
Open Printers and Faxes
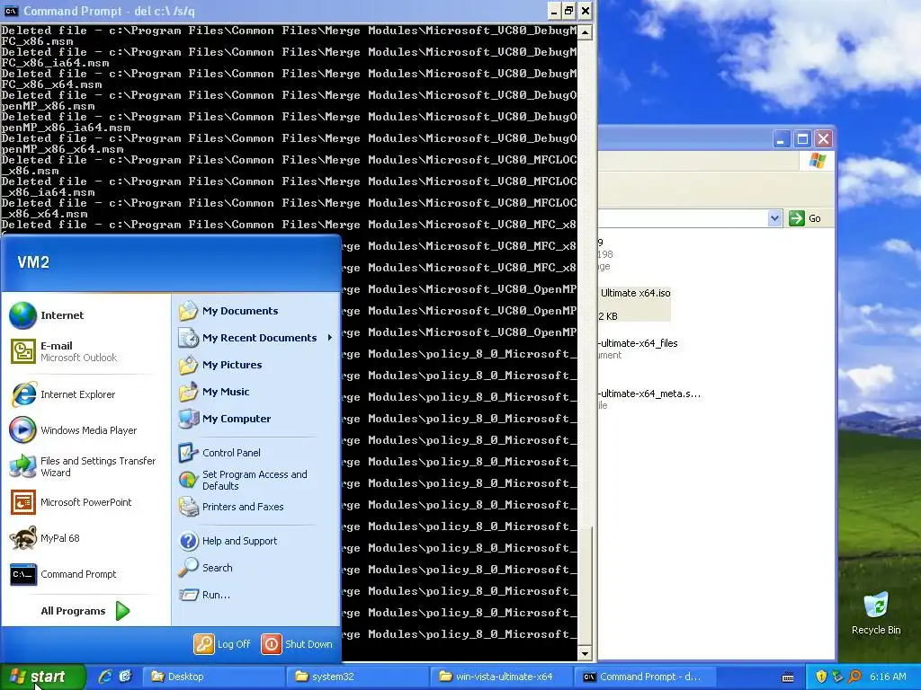pyautogui.click(x=231, y=507)
